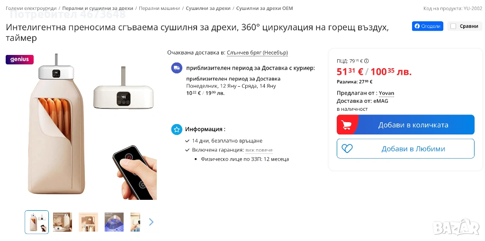The image size is (485, 241).
Task: Open delivery location Слънчев бряг (Несебър)
Action: 257,53
